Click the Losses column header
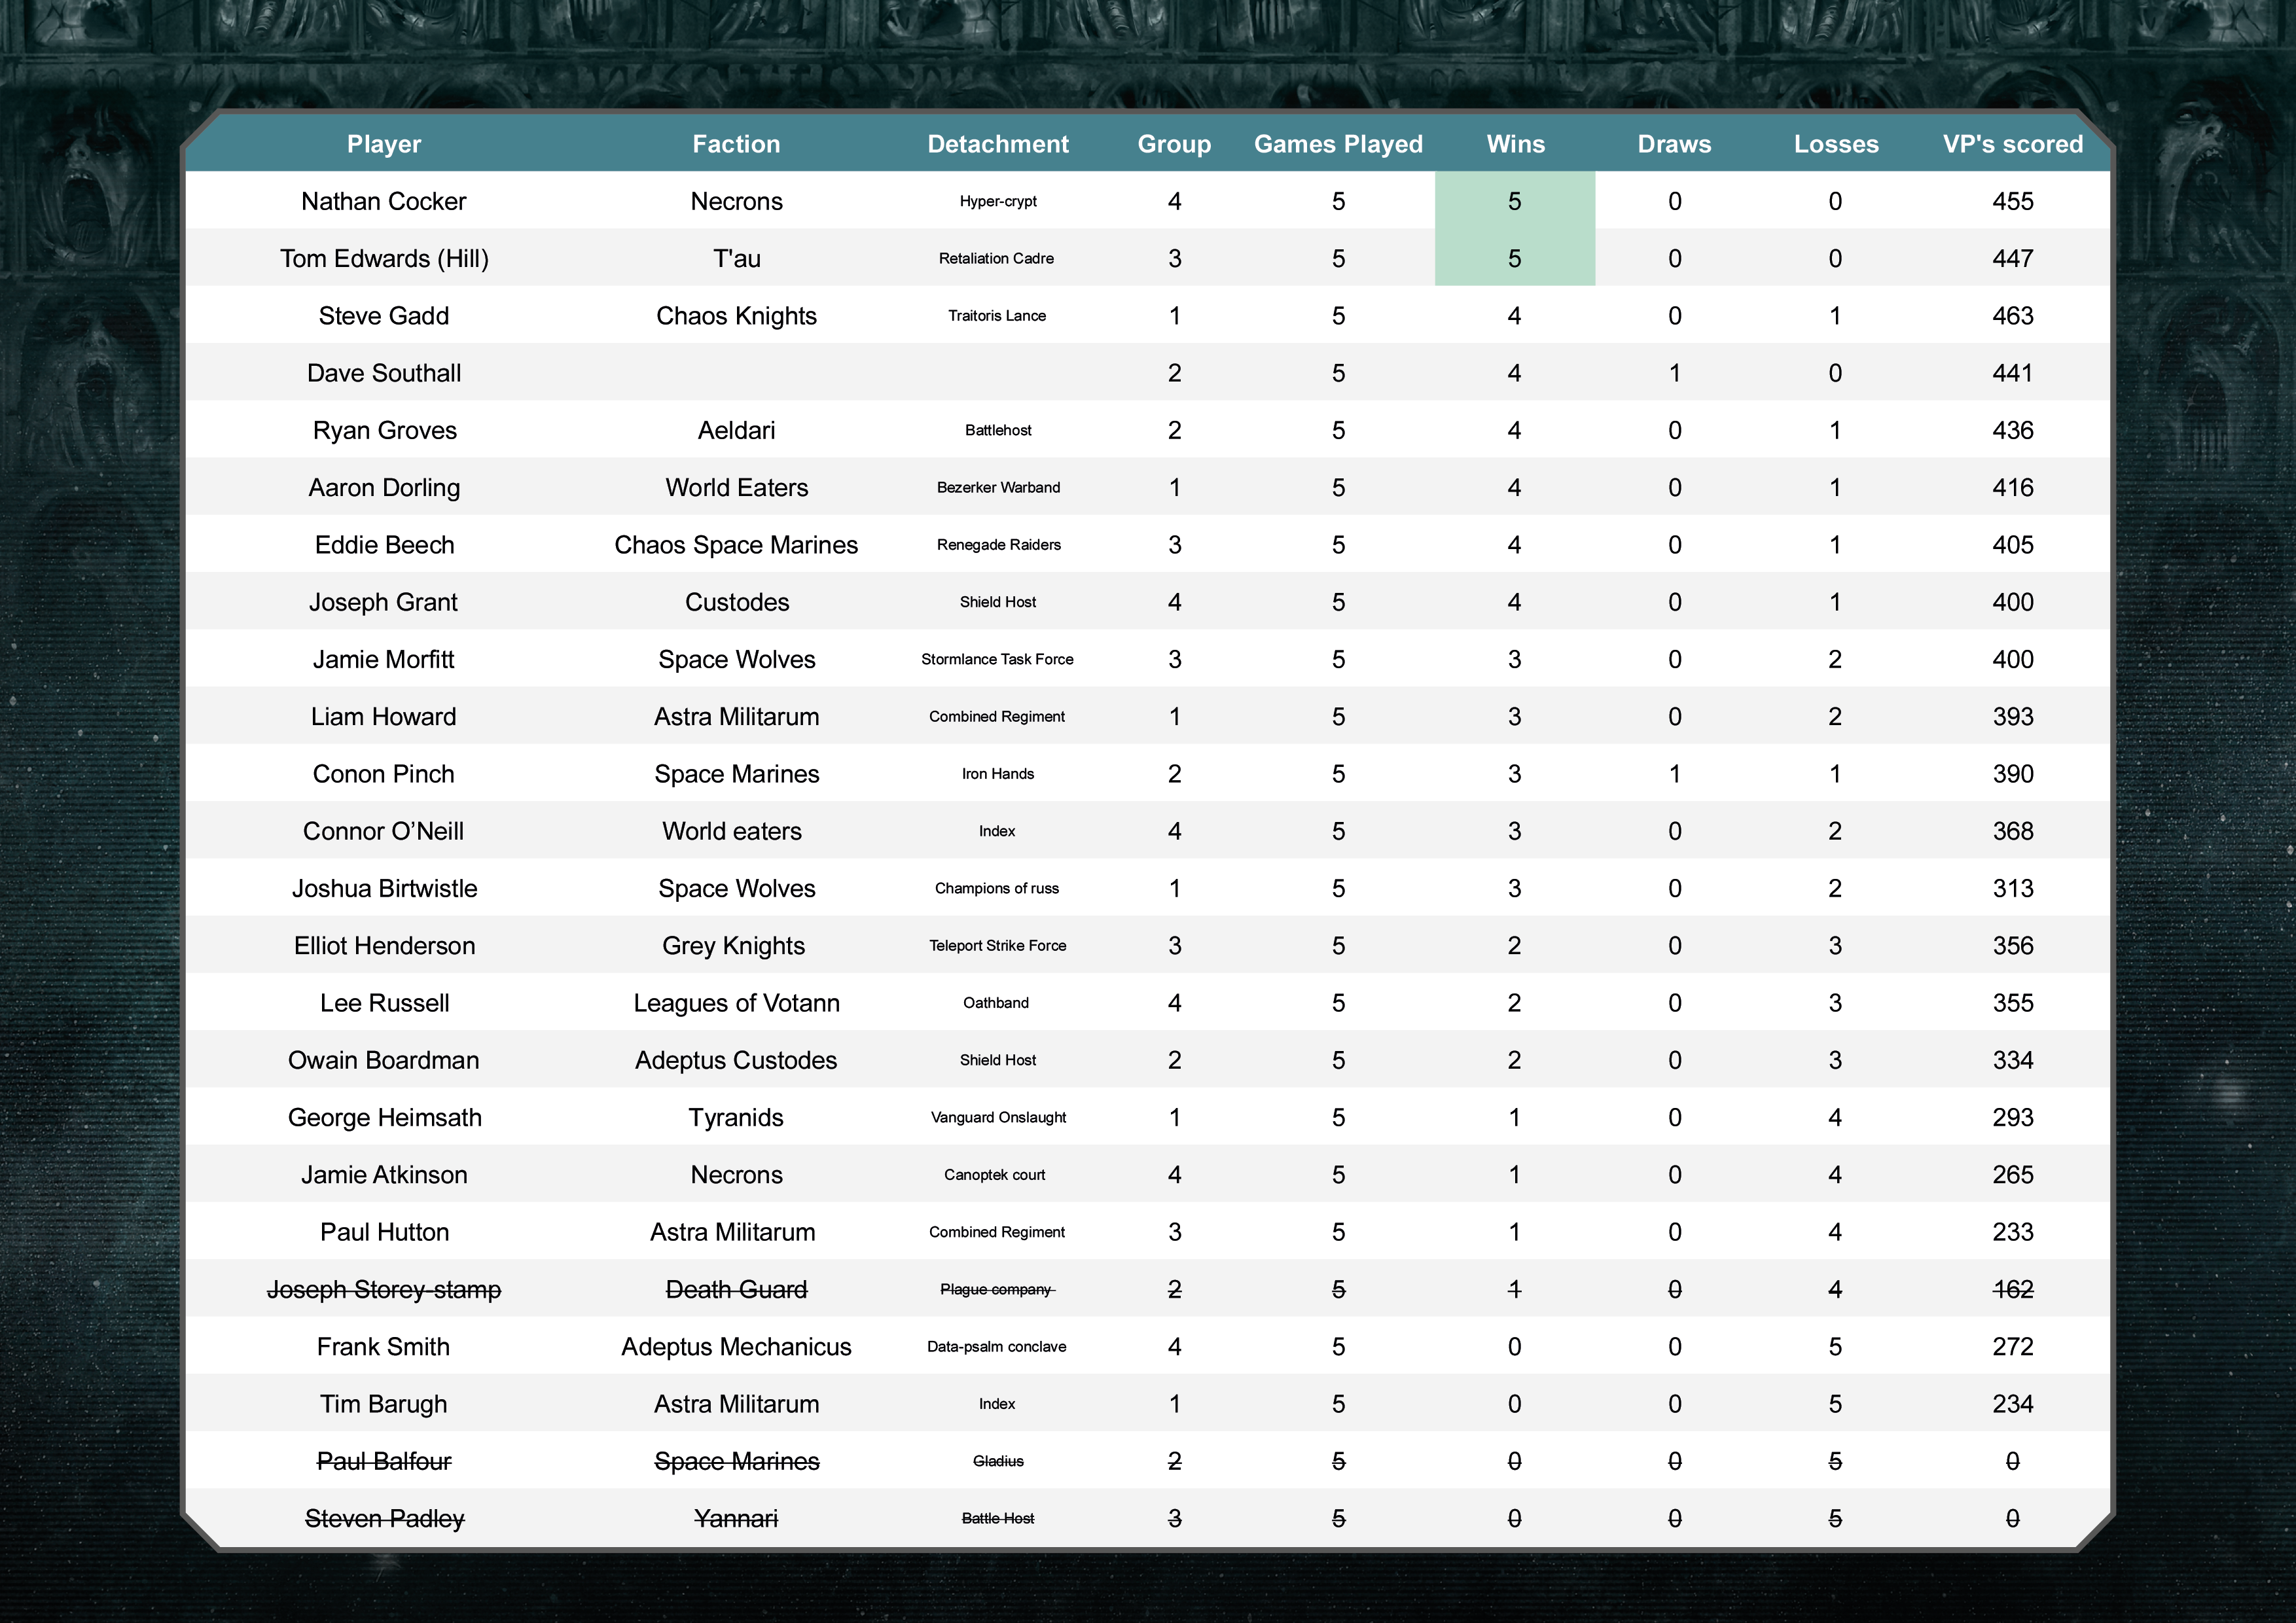The height and width of the screenshot is (1623, 2296). click(x=1836, y=144)
